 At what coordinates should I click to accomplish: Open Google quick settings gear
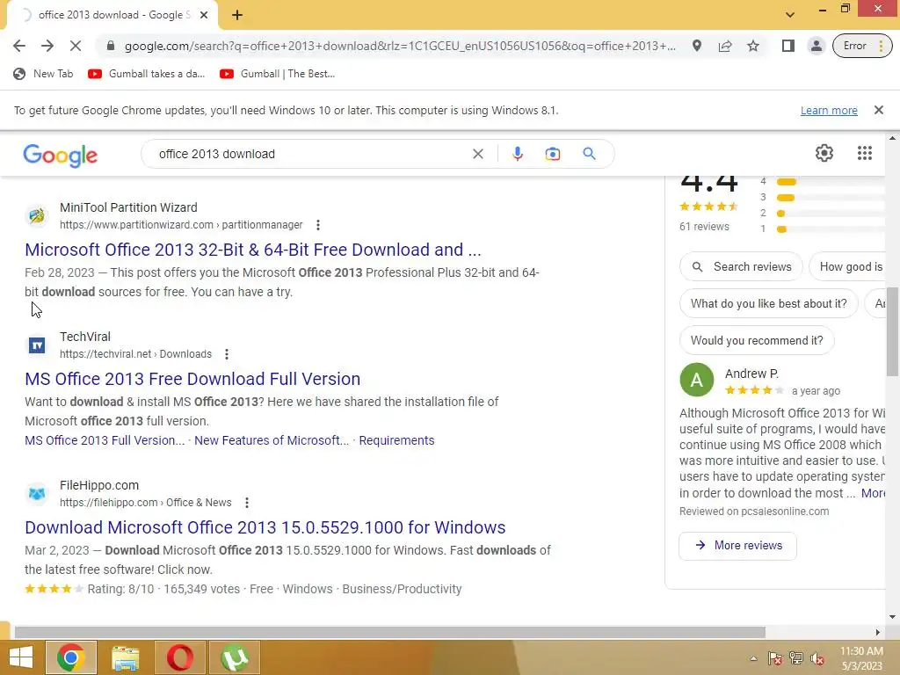coord(824,153)
